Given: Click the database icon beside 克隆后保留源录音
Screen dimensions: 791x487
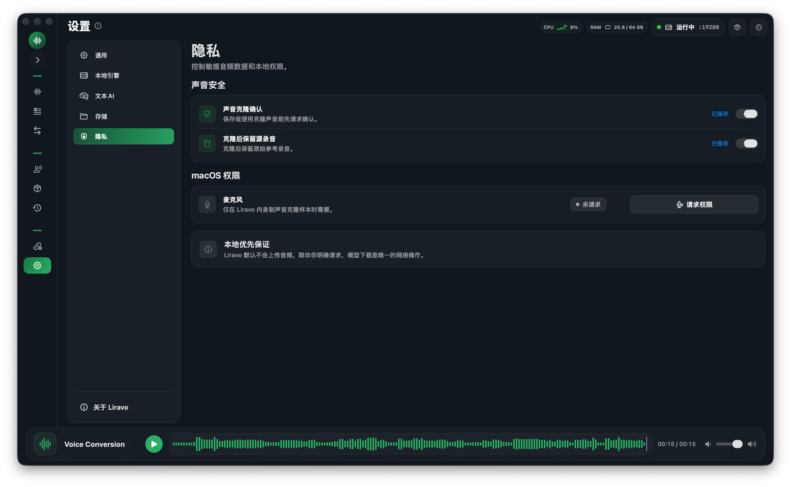Looking at the screenshot, I should point(207,143).
